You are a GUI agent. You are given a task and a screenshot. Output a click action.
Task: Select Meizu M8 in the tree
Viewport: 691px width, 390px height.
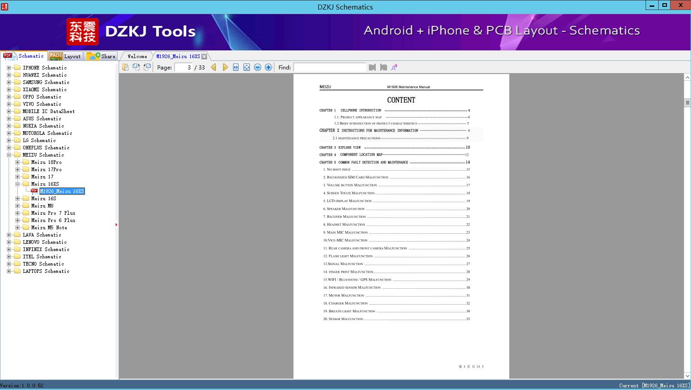pyautogui.click(x=42, y=206)
